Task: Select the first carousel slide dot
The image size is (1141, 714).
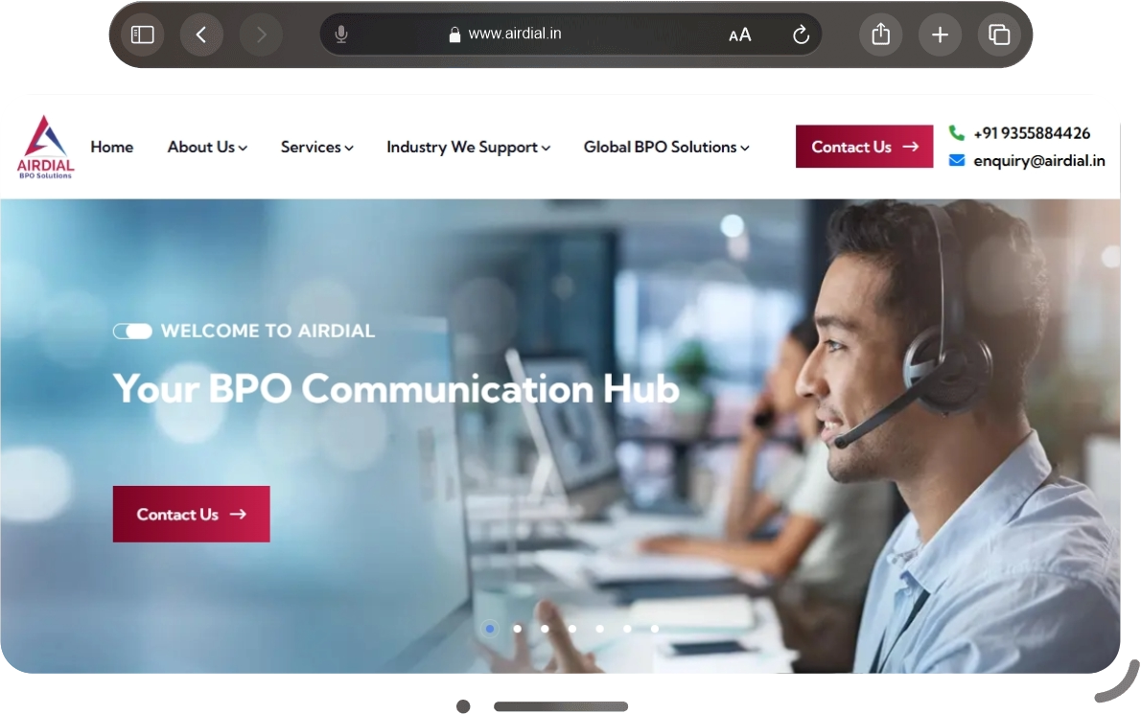Action: pyautogui.click(x=490, y=628)
